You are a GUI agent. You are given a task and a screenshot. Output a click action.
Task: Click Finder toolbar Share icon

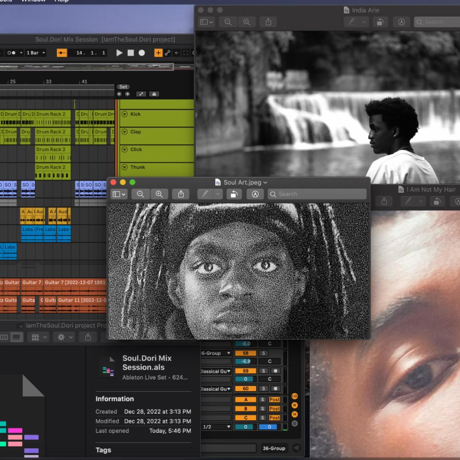point(88,337)
